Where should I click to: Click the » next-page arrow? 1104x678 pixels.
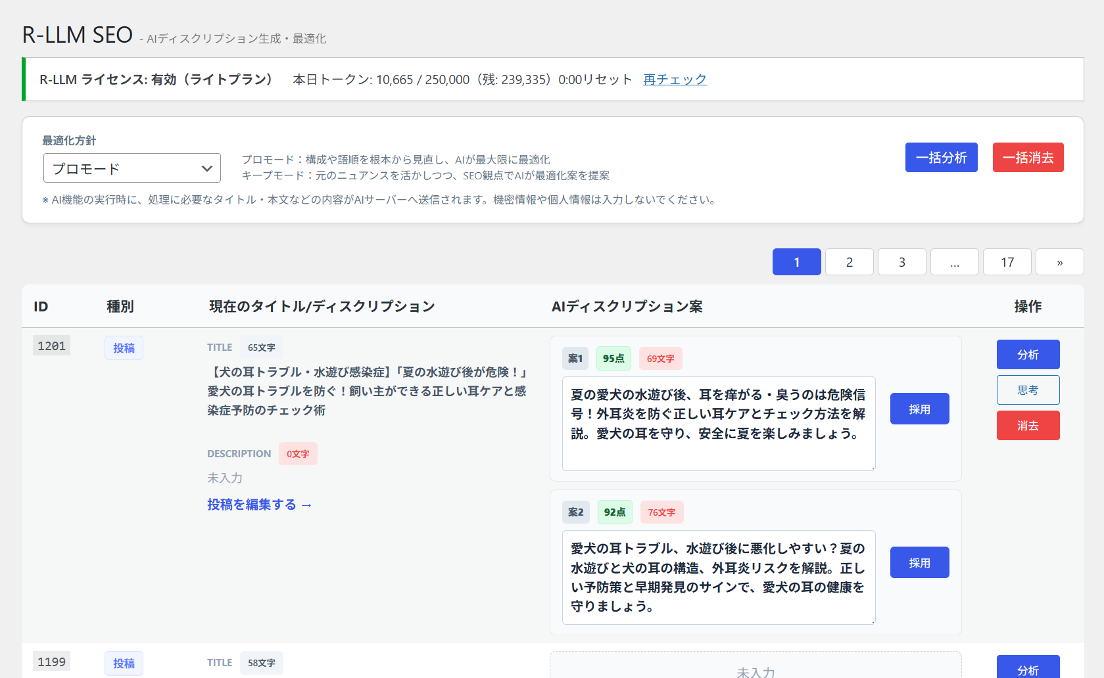click(1059, 261)
